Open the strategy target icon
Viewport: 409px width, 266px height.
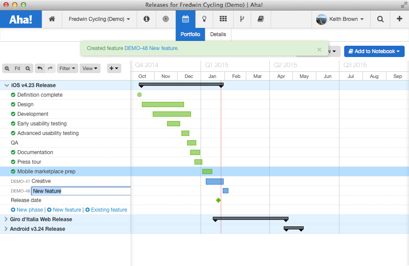[166, 19]
